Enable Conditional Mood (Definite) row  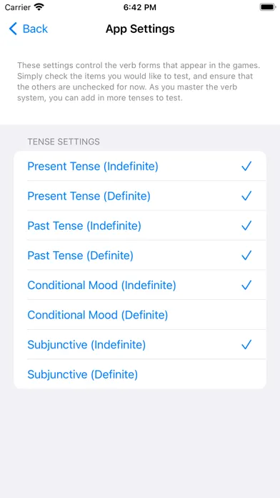click(140, 315)
